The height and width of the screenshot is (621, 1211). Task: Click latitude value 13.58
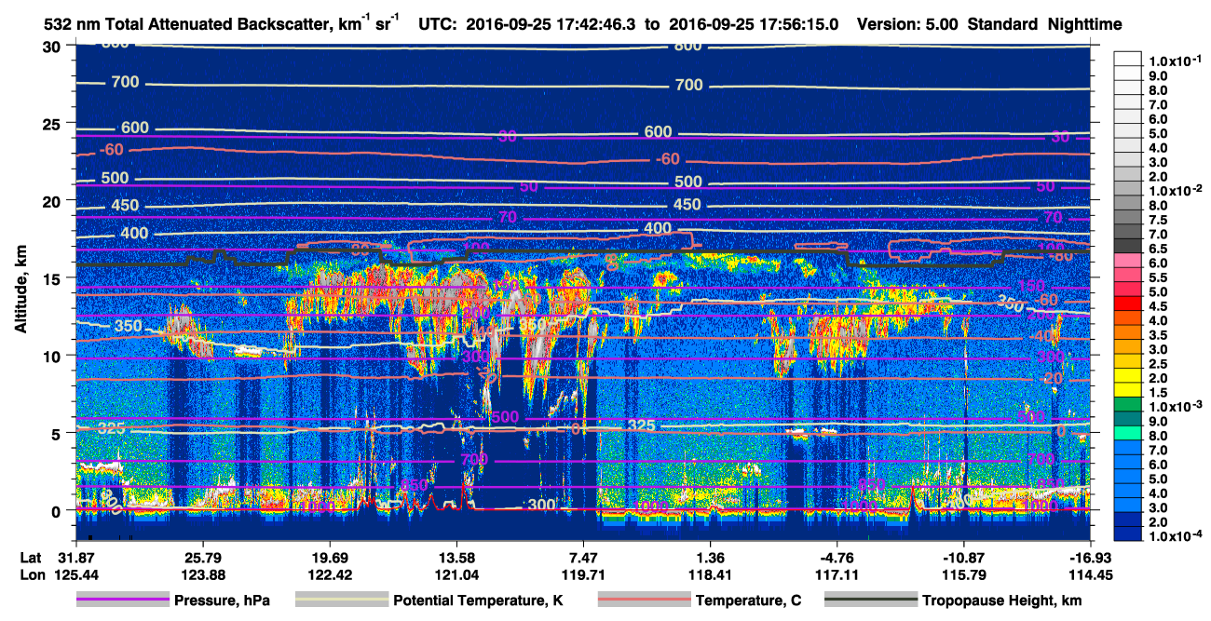[x=456, y=558]
